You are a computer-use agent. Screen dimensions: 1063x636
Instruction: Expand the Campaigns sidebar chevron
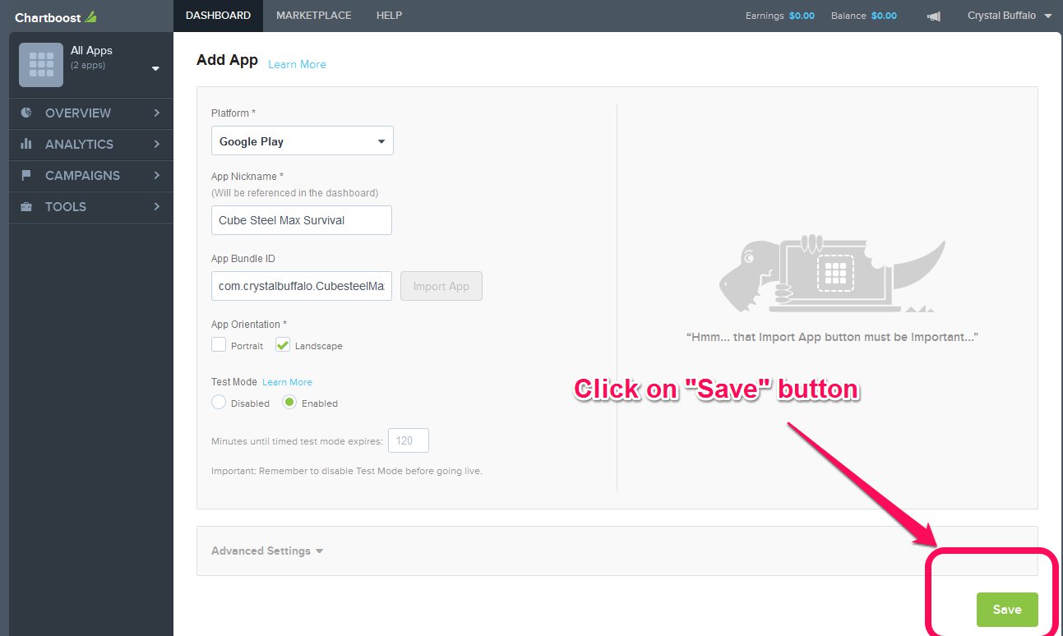pos(156,175)
